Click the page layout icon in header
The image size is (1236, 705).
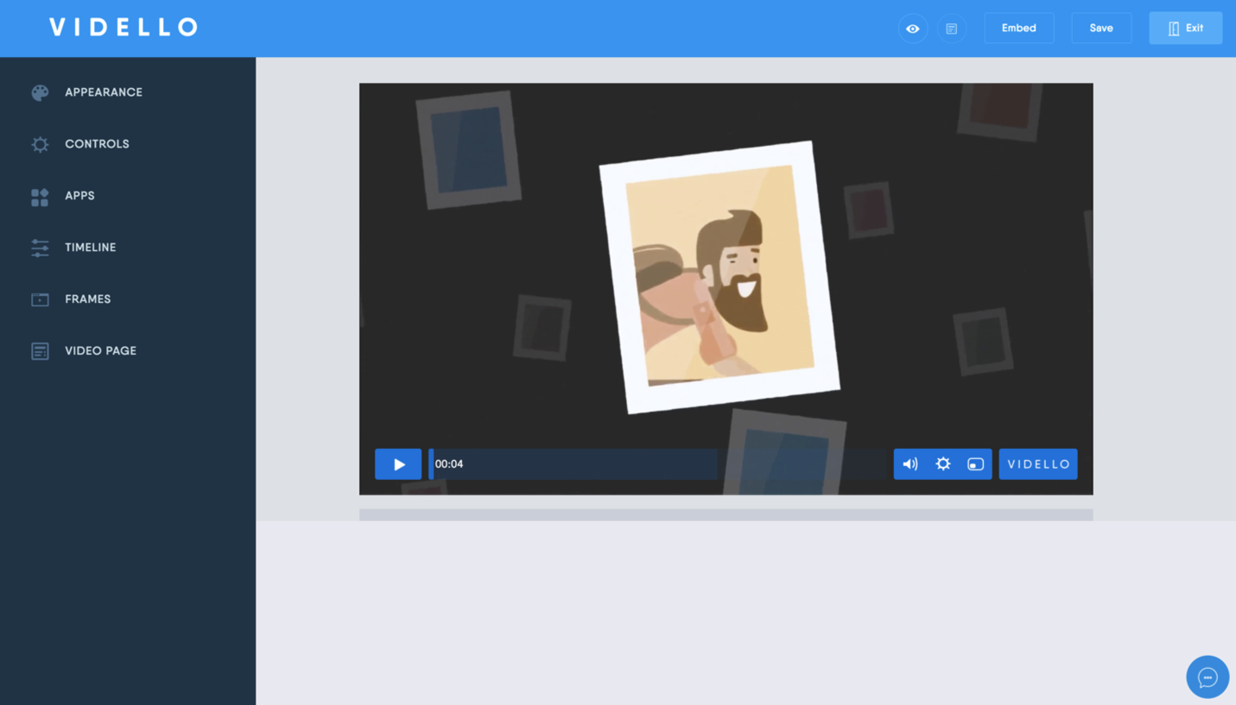click(952, 28)
